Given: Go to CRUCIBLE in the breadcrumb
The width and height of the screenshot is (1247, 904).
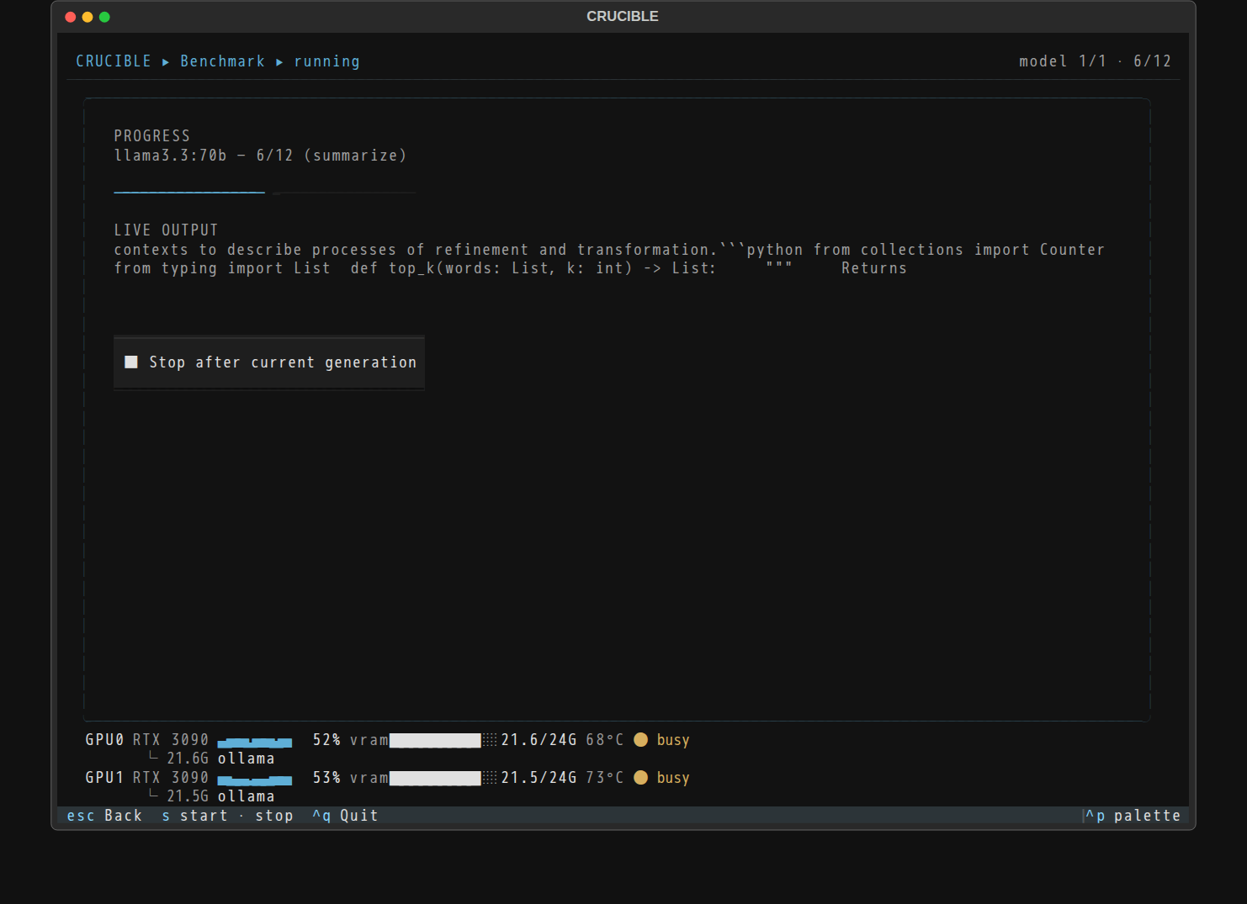Looking at the screenshot, I should (114, 61).
